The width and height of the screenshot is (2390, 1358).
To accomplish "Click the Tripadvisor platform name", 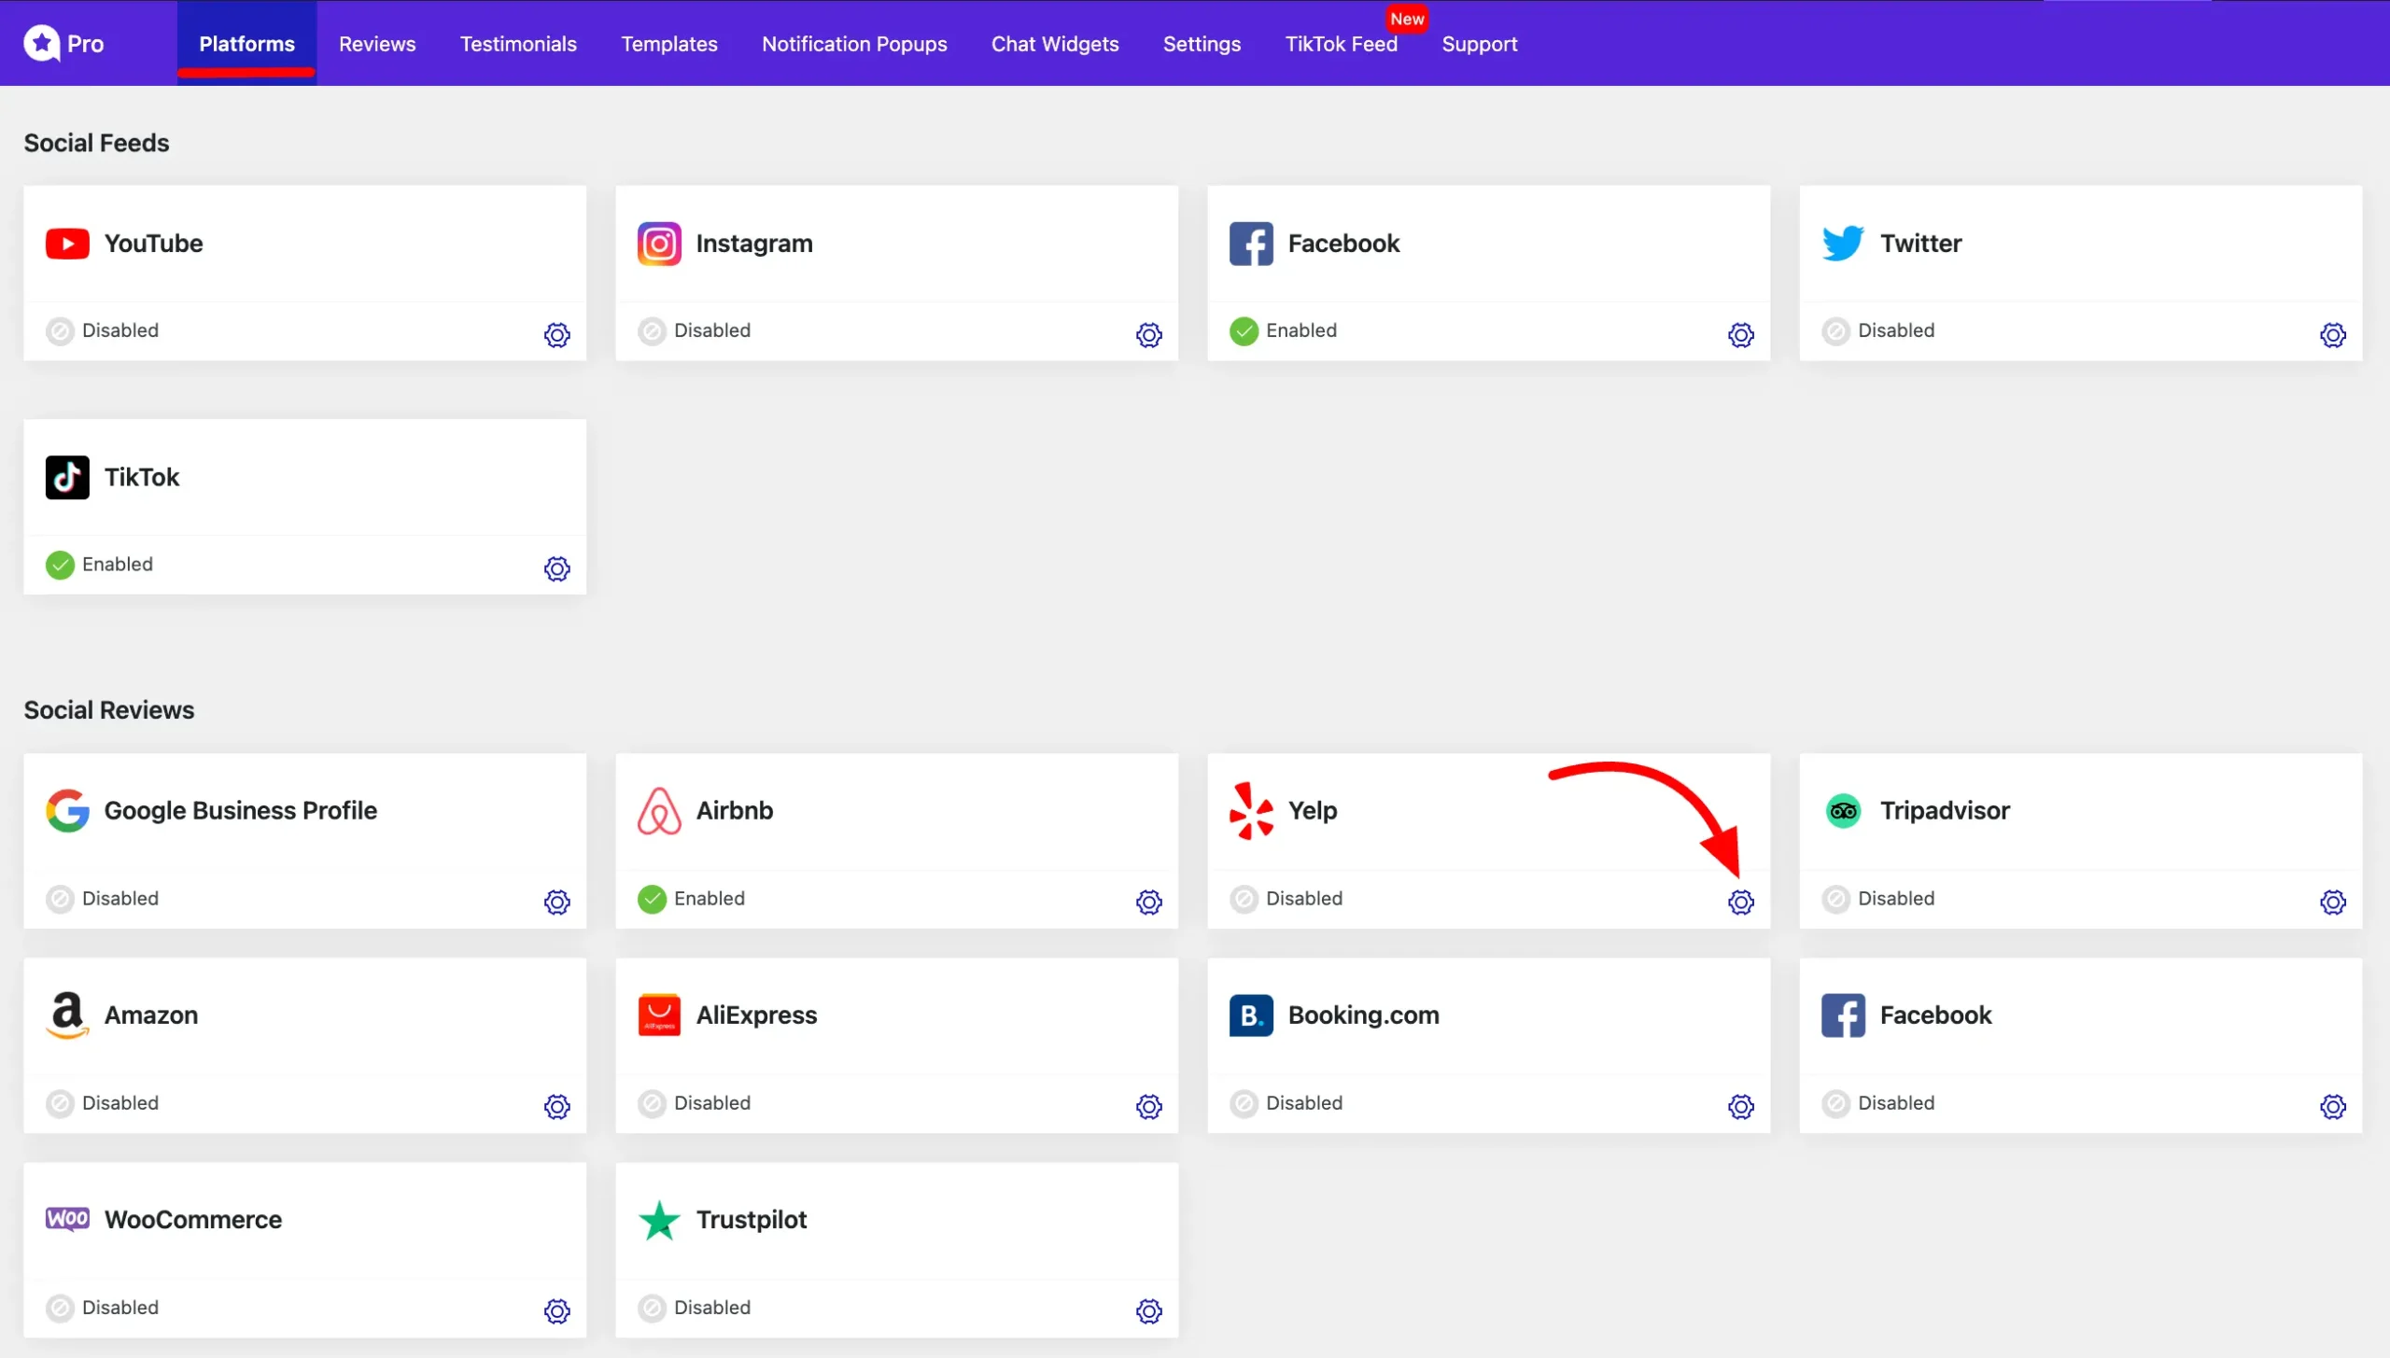I will click(1945, 810).
